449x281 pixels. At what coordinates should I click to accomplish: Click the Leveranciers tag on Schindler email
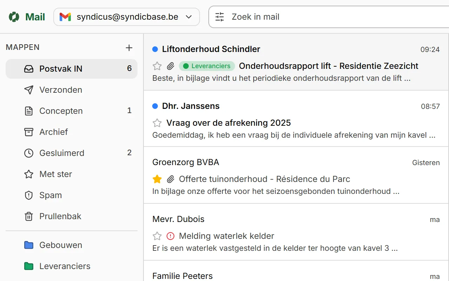(207, 66)
